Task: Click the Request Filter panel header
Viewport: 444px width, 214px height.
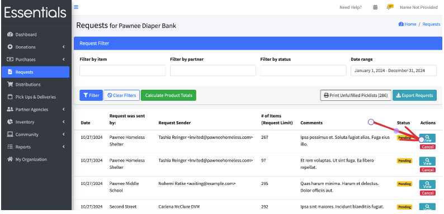Action: click(x=258, y=43)
